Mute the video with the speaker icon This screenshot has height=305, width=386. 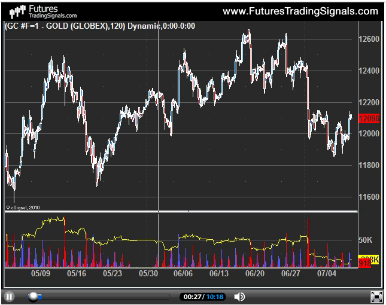coord(239,297)
